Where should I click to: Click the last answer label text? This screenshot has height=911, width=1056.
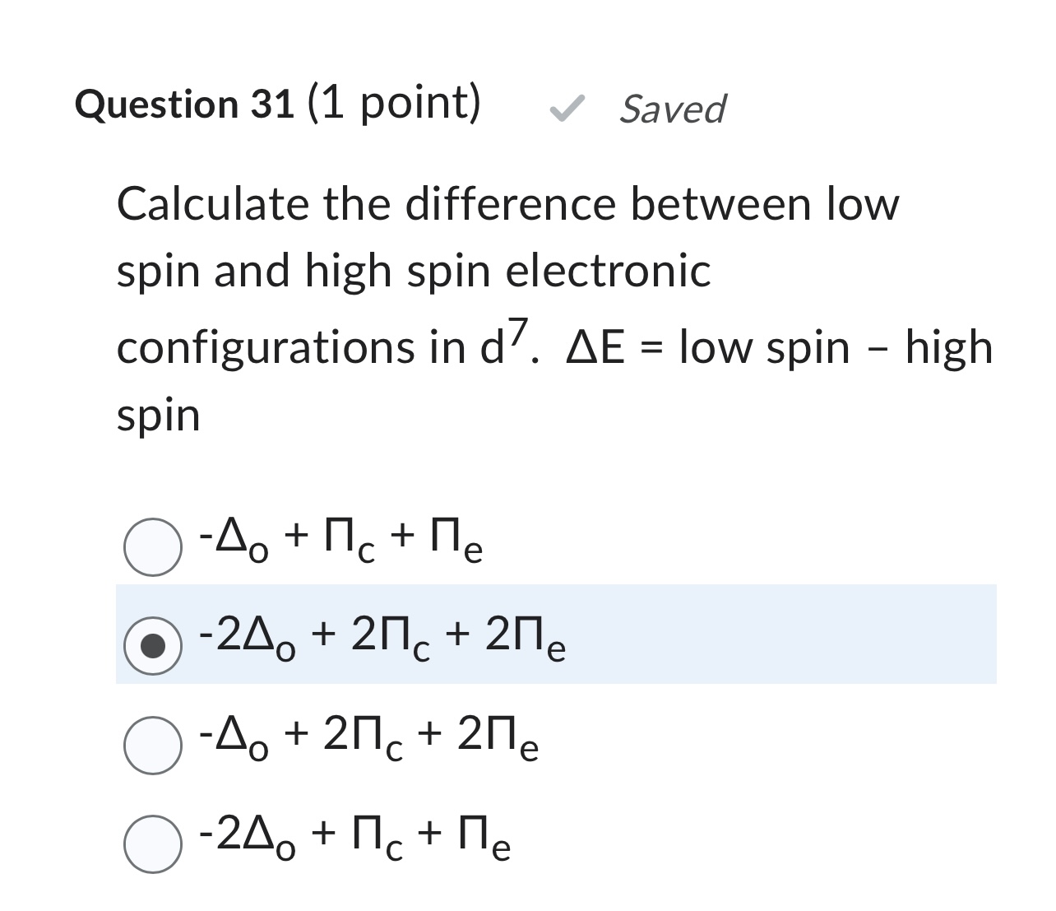click(x=354, y=841)
